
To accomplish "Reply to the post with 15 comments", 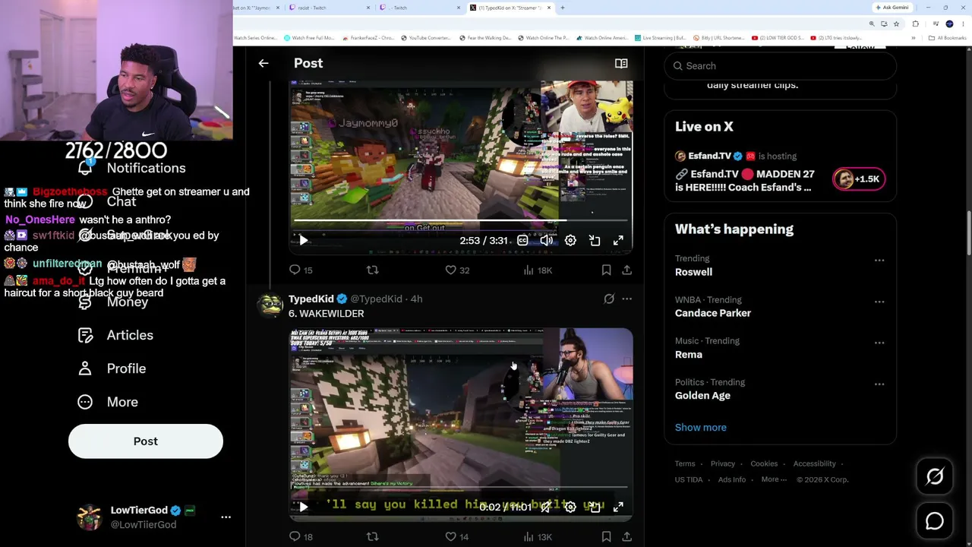I will click(301, 270).
